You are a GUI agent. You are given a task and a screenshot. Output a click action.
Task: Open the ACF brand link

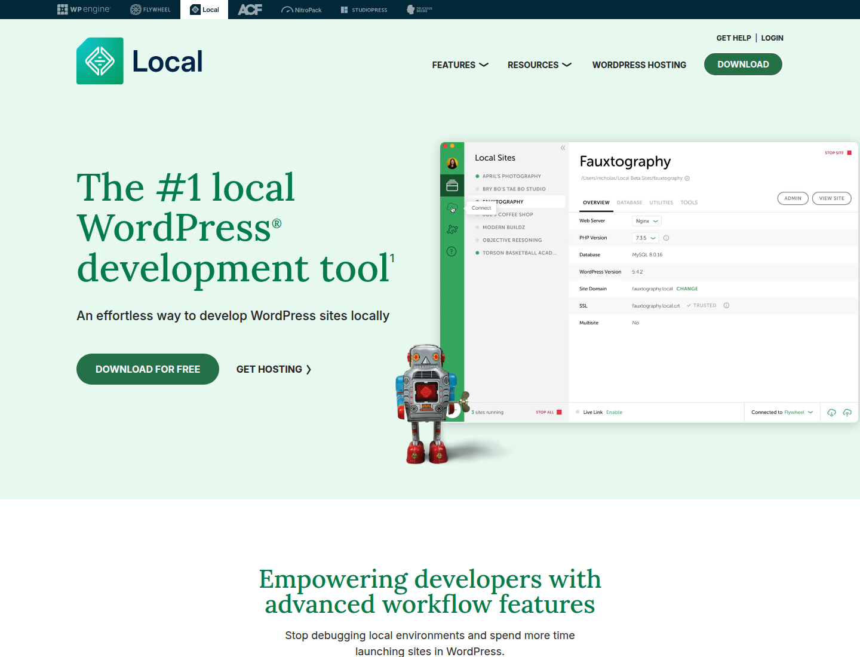(250, 10)
